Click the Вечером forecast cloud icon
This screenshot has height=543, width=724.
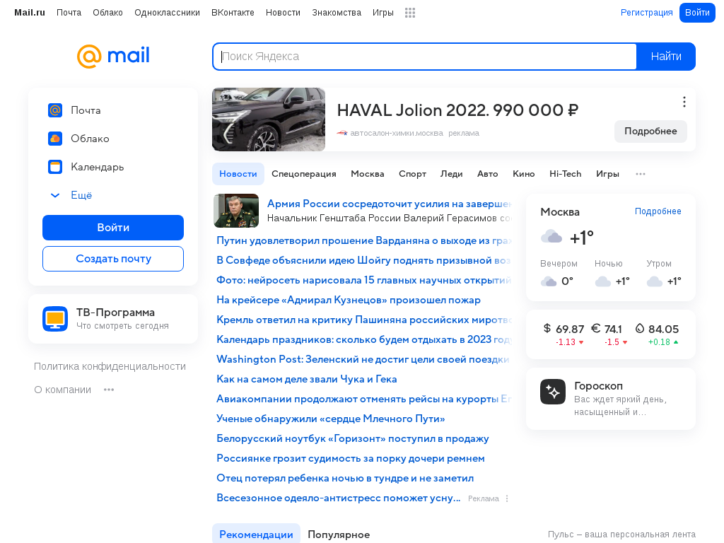(549, 281)
